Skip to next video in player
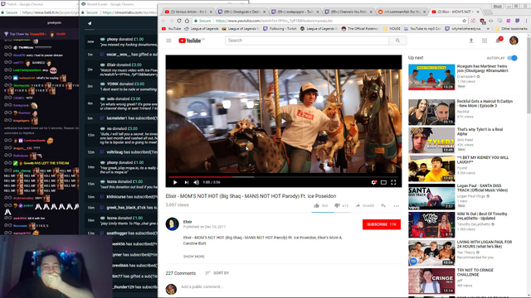 pyautogui.click(x=186, y=182)
